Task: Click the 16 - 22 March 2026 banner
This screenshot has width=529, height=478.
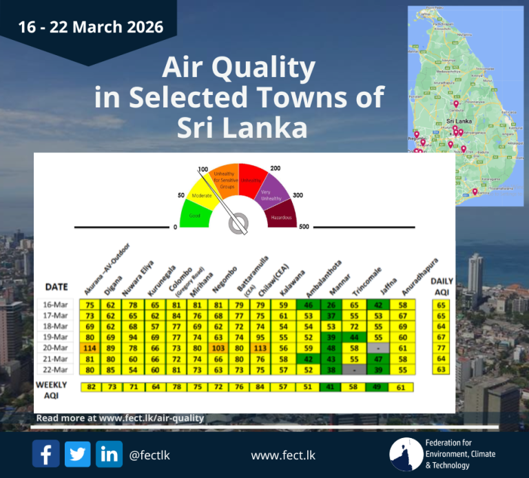Action: coord(90,28)
